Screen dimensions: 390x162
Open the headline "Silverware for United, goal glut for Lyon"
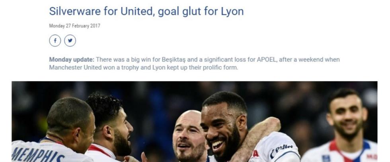pyautogui.click(x=146, y=12)
